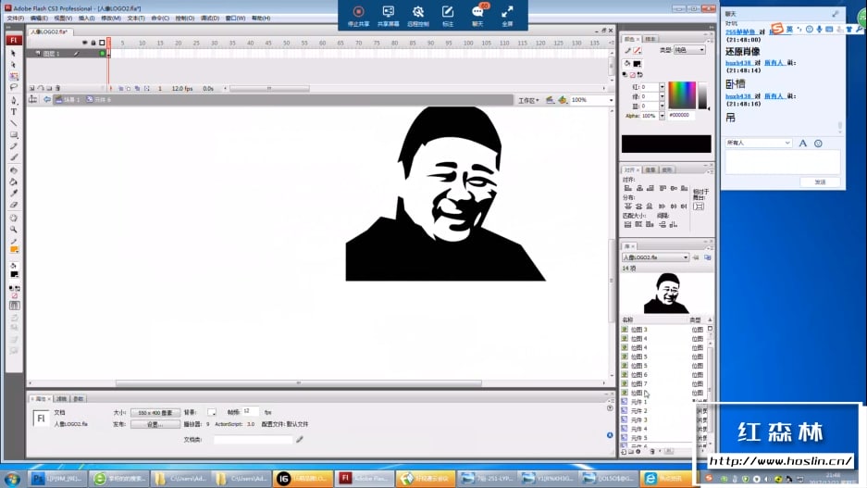Switch to the Swatches tab beside Color
The image size is (867, 488).
650,39
